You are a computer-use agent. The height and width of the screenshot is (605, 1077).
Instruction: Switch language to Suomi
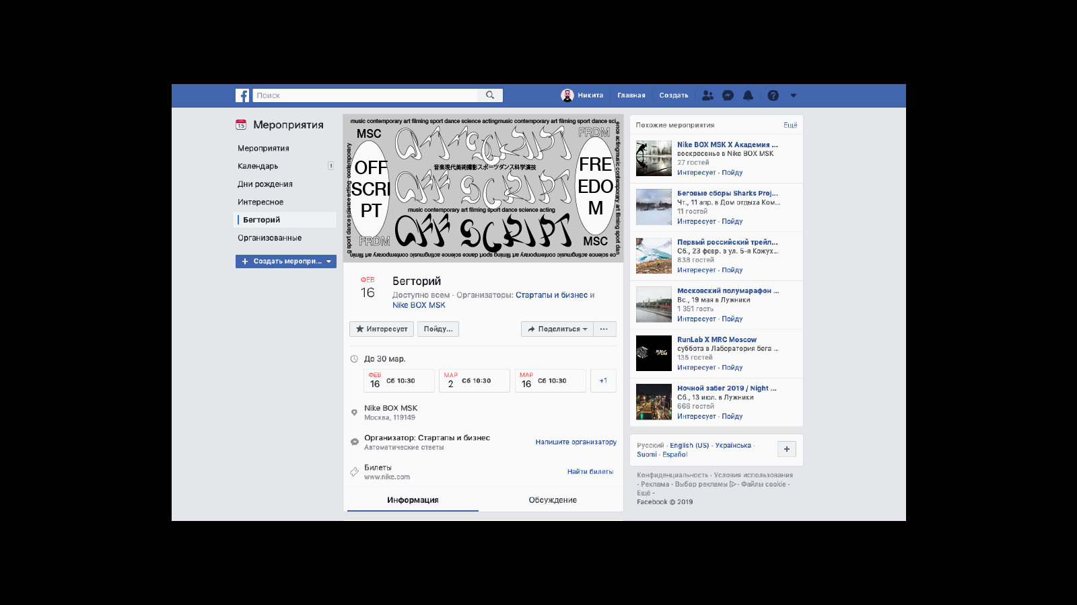[x=647, y=455]
